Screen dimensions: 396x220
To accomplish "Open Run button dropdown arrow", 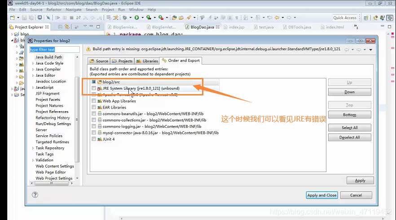I will click(142, 17).
